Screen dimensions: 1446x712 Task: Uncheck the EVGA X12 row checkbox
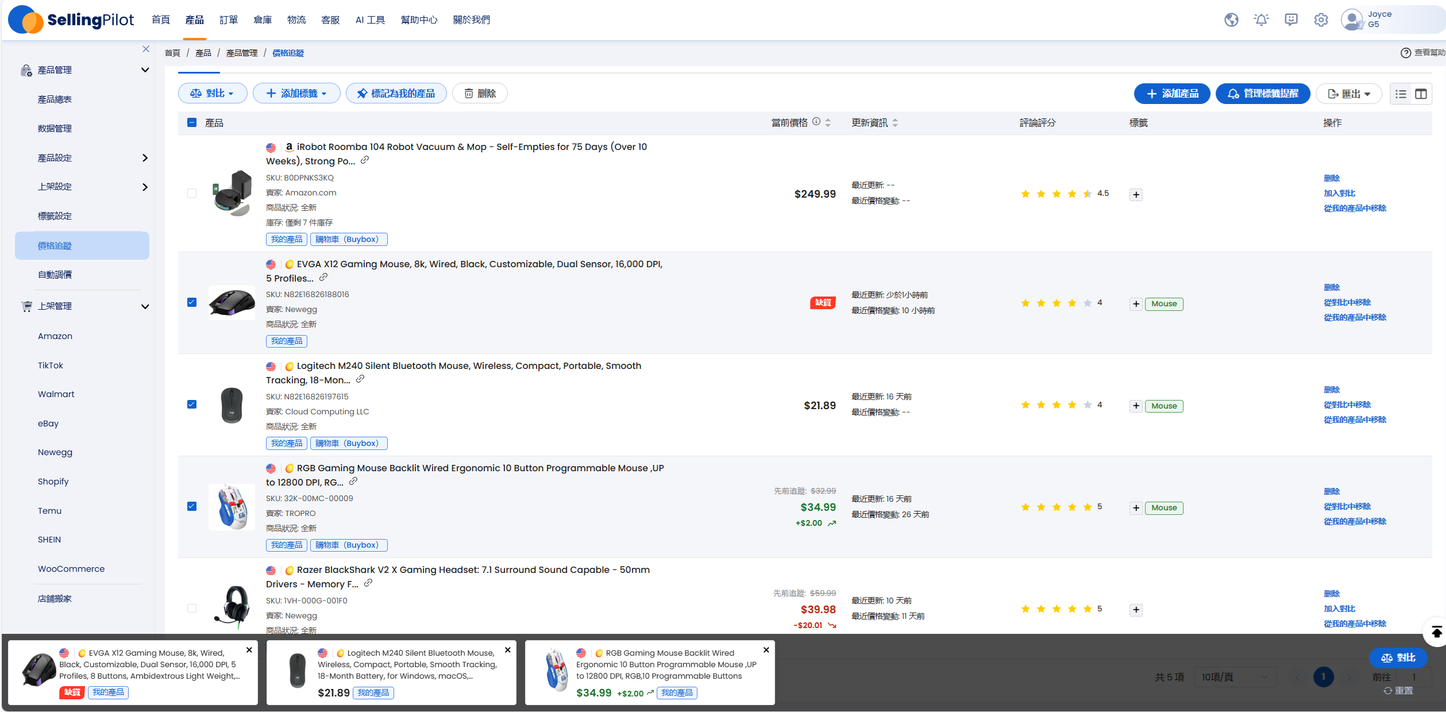coord(192,302)
